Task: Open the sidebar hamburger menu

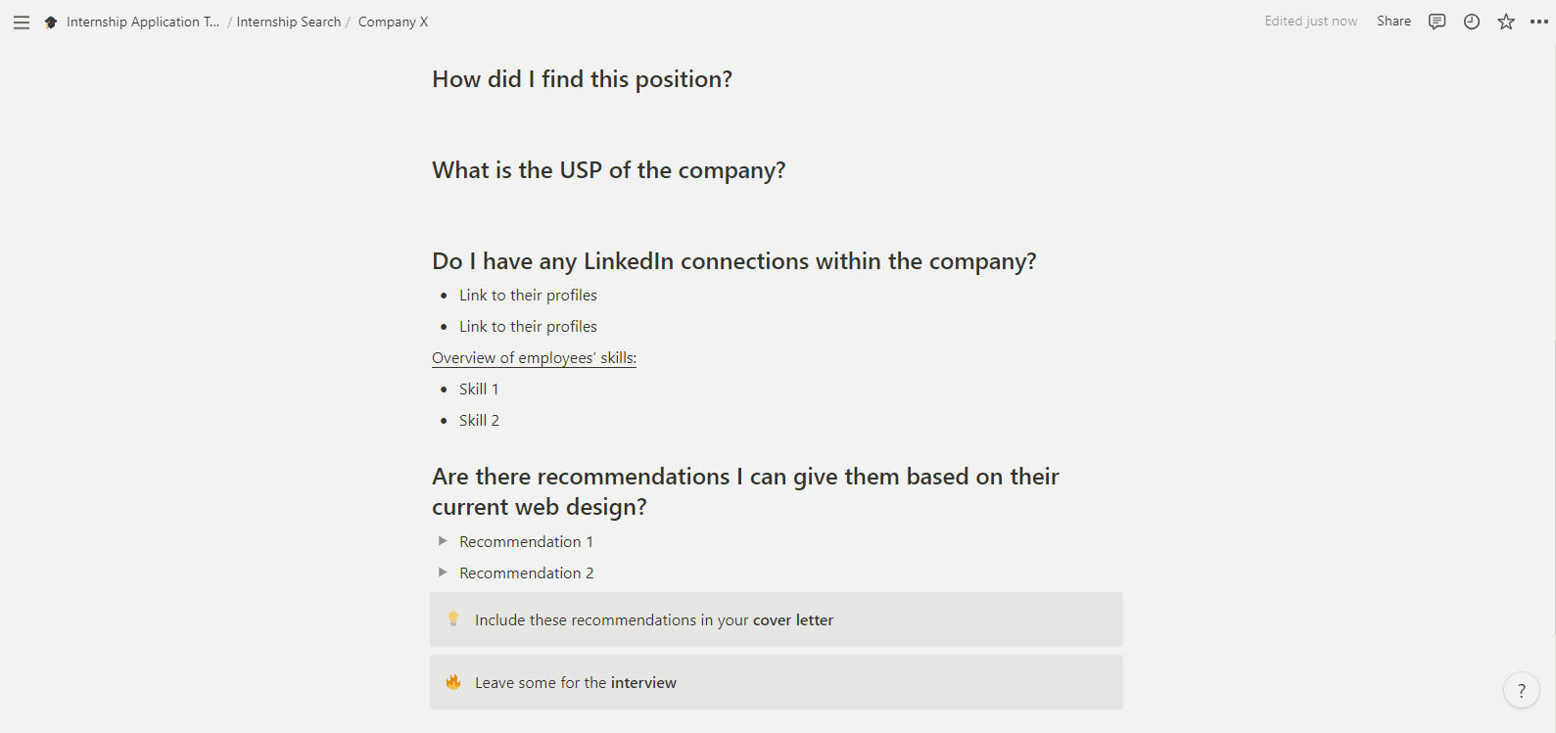Action: 22,22
